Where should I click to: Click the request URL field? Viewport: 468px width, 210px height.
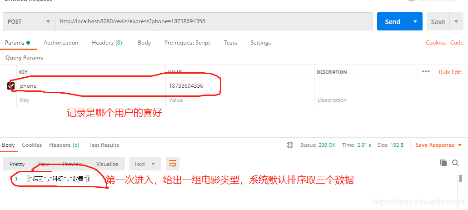(214, 21)
